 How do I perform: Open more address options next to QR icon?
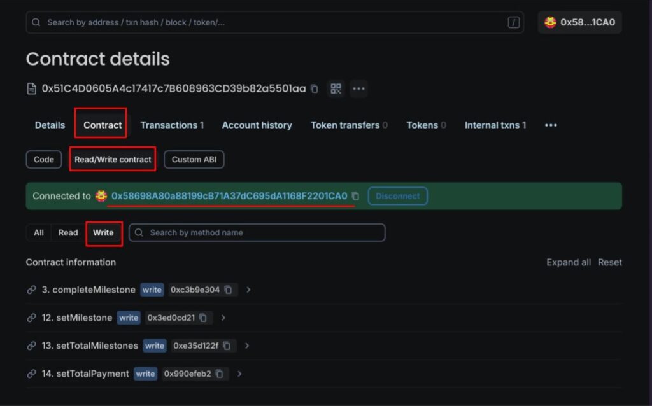click(x=358, y=88)
